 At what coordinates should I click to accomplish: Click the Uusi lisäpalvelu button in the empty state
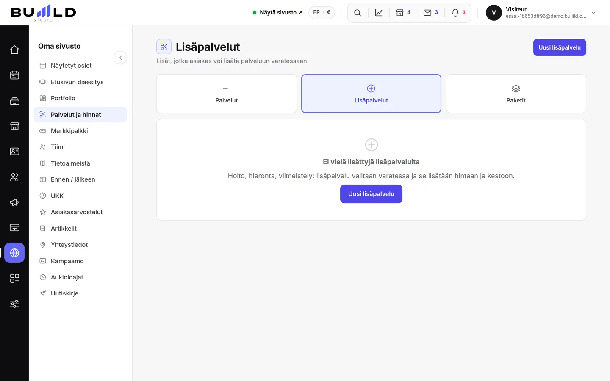click(371, 194)
